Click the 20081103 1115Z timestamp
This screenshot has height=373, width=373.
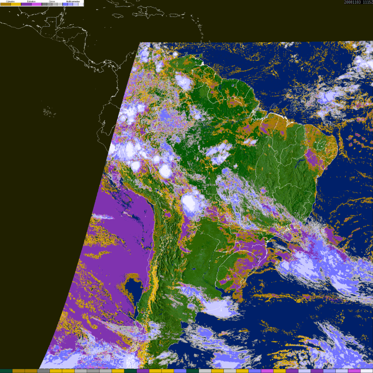[x=358, y=2]
